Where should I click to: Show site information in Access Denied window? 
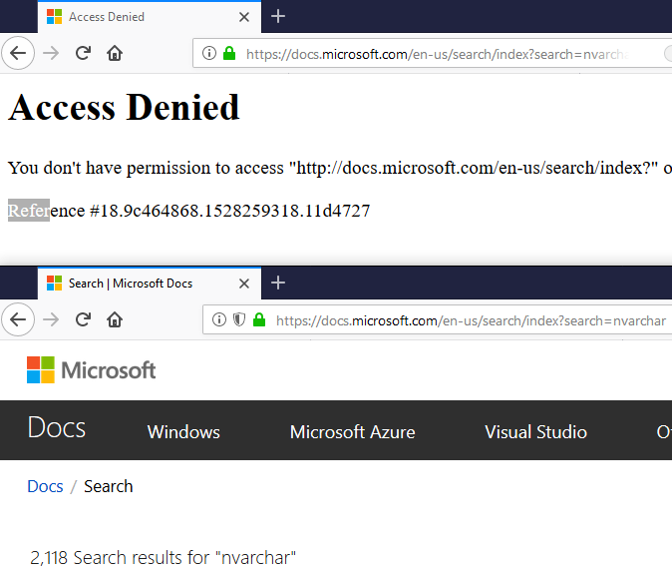click(209, 53)
